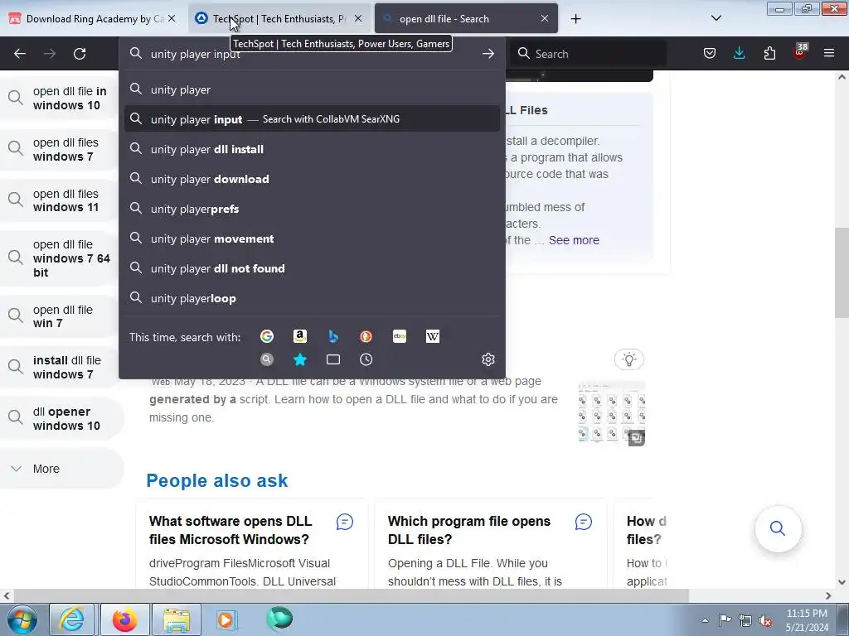Click related search 'open dll file win 7'

pyautogui.click(x=60, y=316)
